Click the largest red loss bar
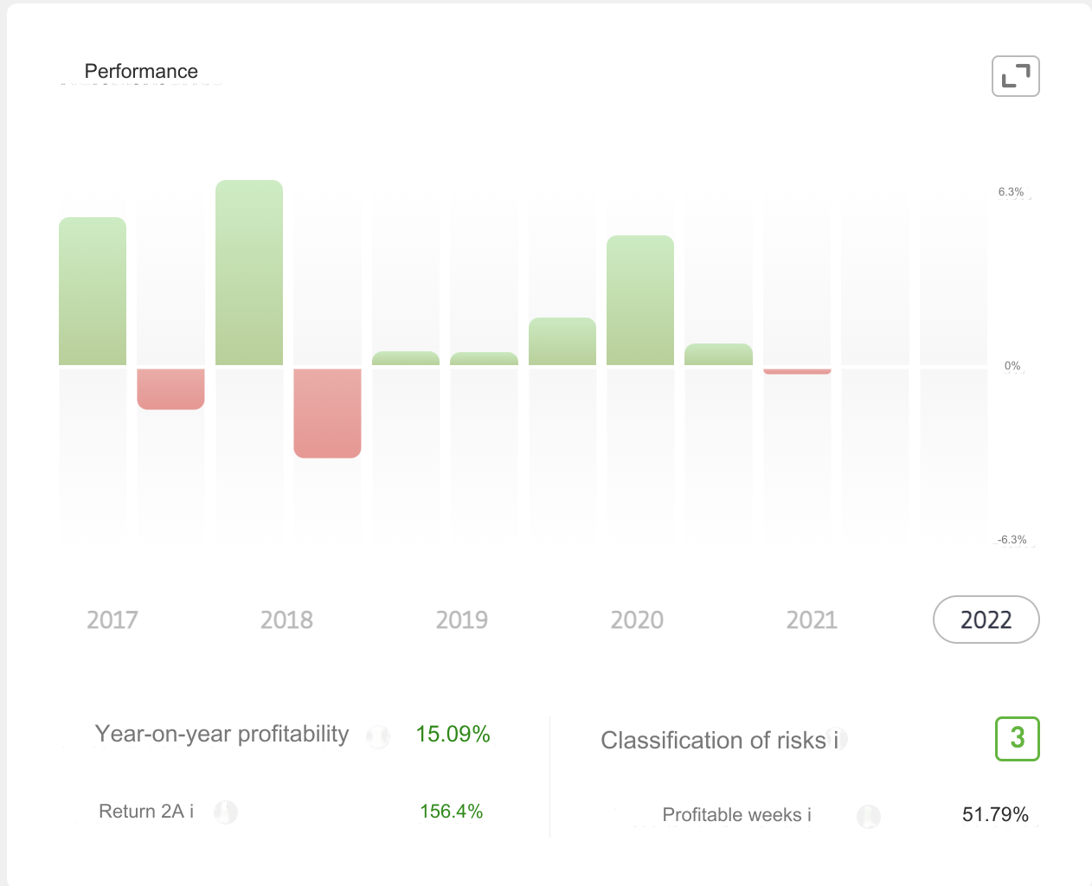This screenshot has width=1092, height=886. pyautogui.click(x=327, y=413)
